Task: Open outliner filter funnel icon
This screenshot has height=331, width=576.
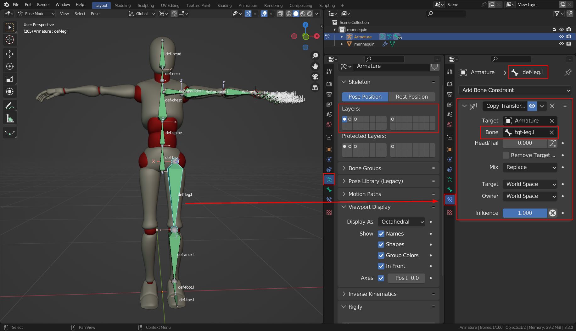Action: click(x=557, y=14)
